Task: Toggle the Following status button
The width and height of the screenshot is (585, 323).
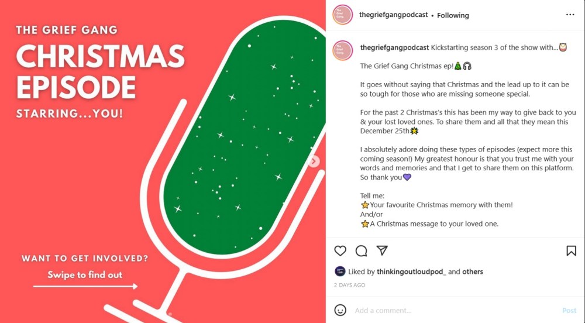Action: point(453,15)
